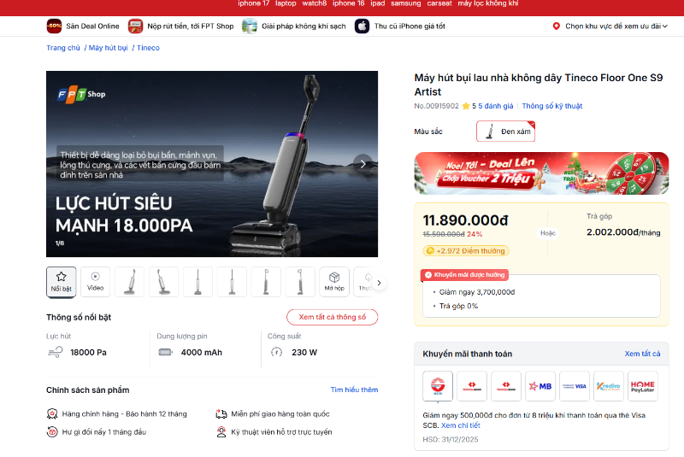This screenshot has height=457, width=684.
Task: Click the Công suất gauge icon
Action: point(276,352)
